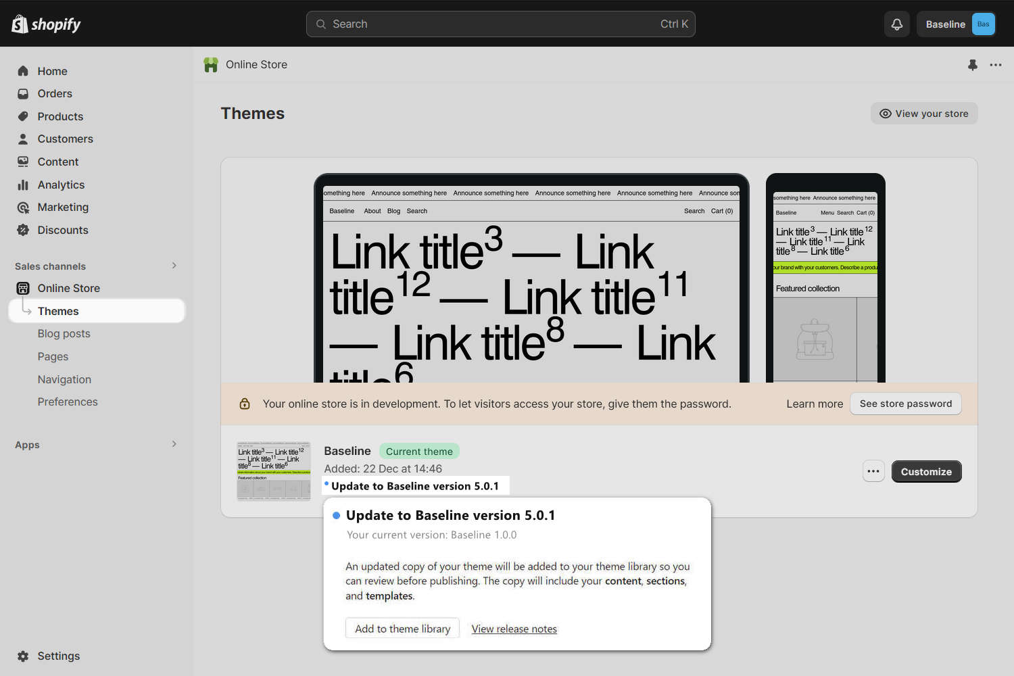Open the notifications bell
The height and width of the screenshot is (676, 1014).
coord(896,24)
